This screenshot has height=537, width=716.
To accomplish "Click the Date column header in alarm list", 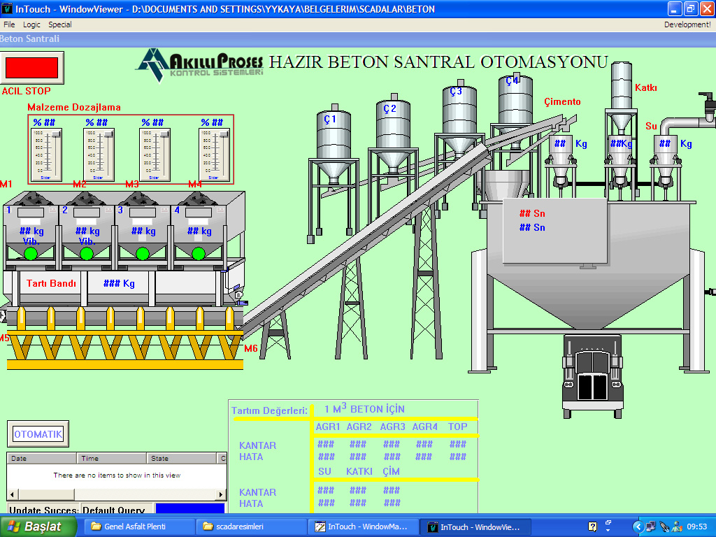I will point(42,459).
